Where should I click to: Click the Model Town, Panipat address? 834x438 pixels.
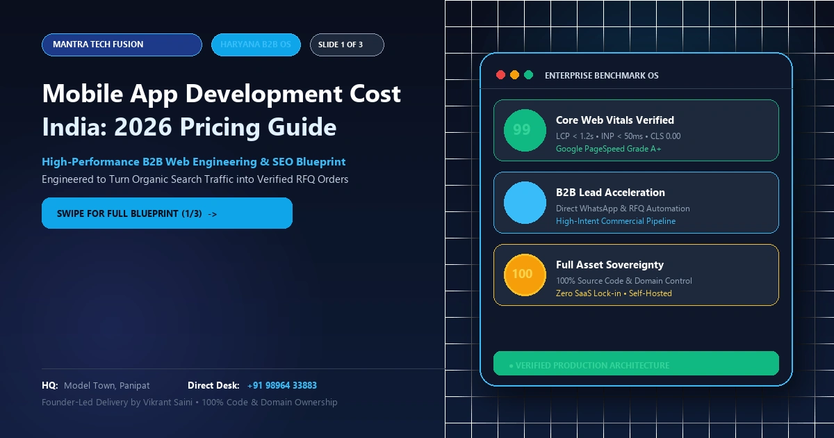[106, 385]
